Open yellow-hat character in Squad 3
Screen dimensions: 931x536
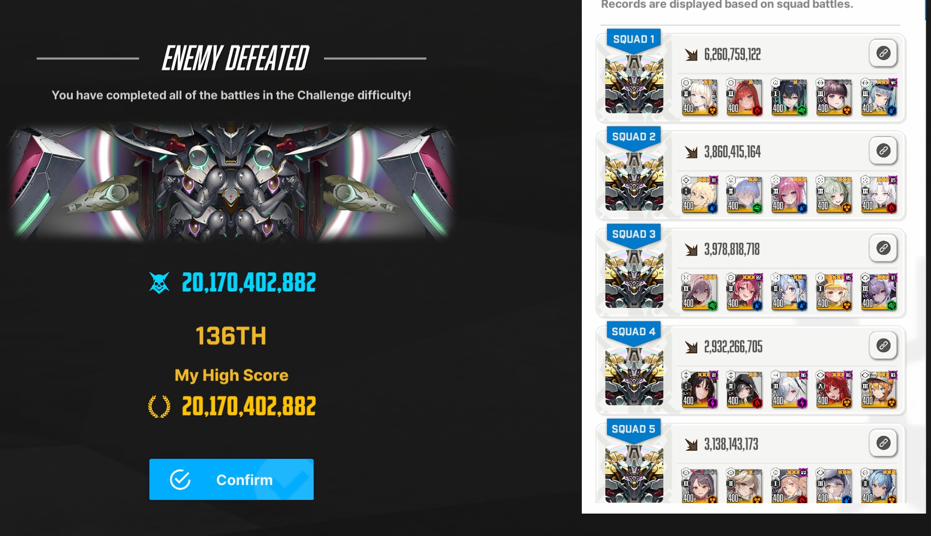tap(834, 292)
